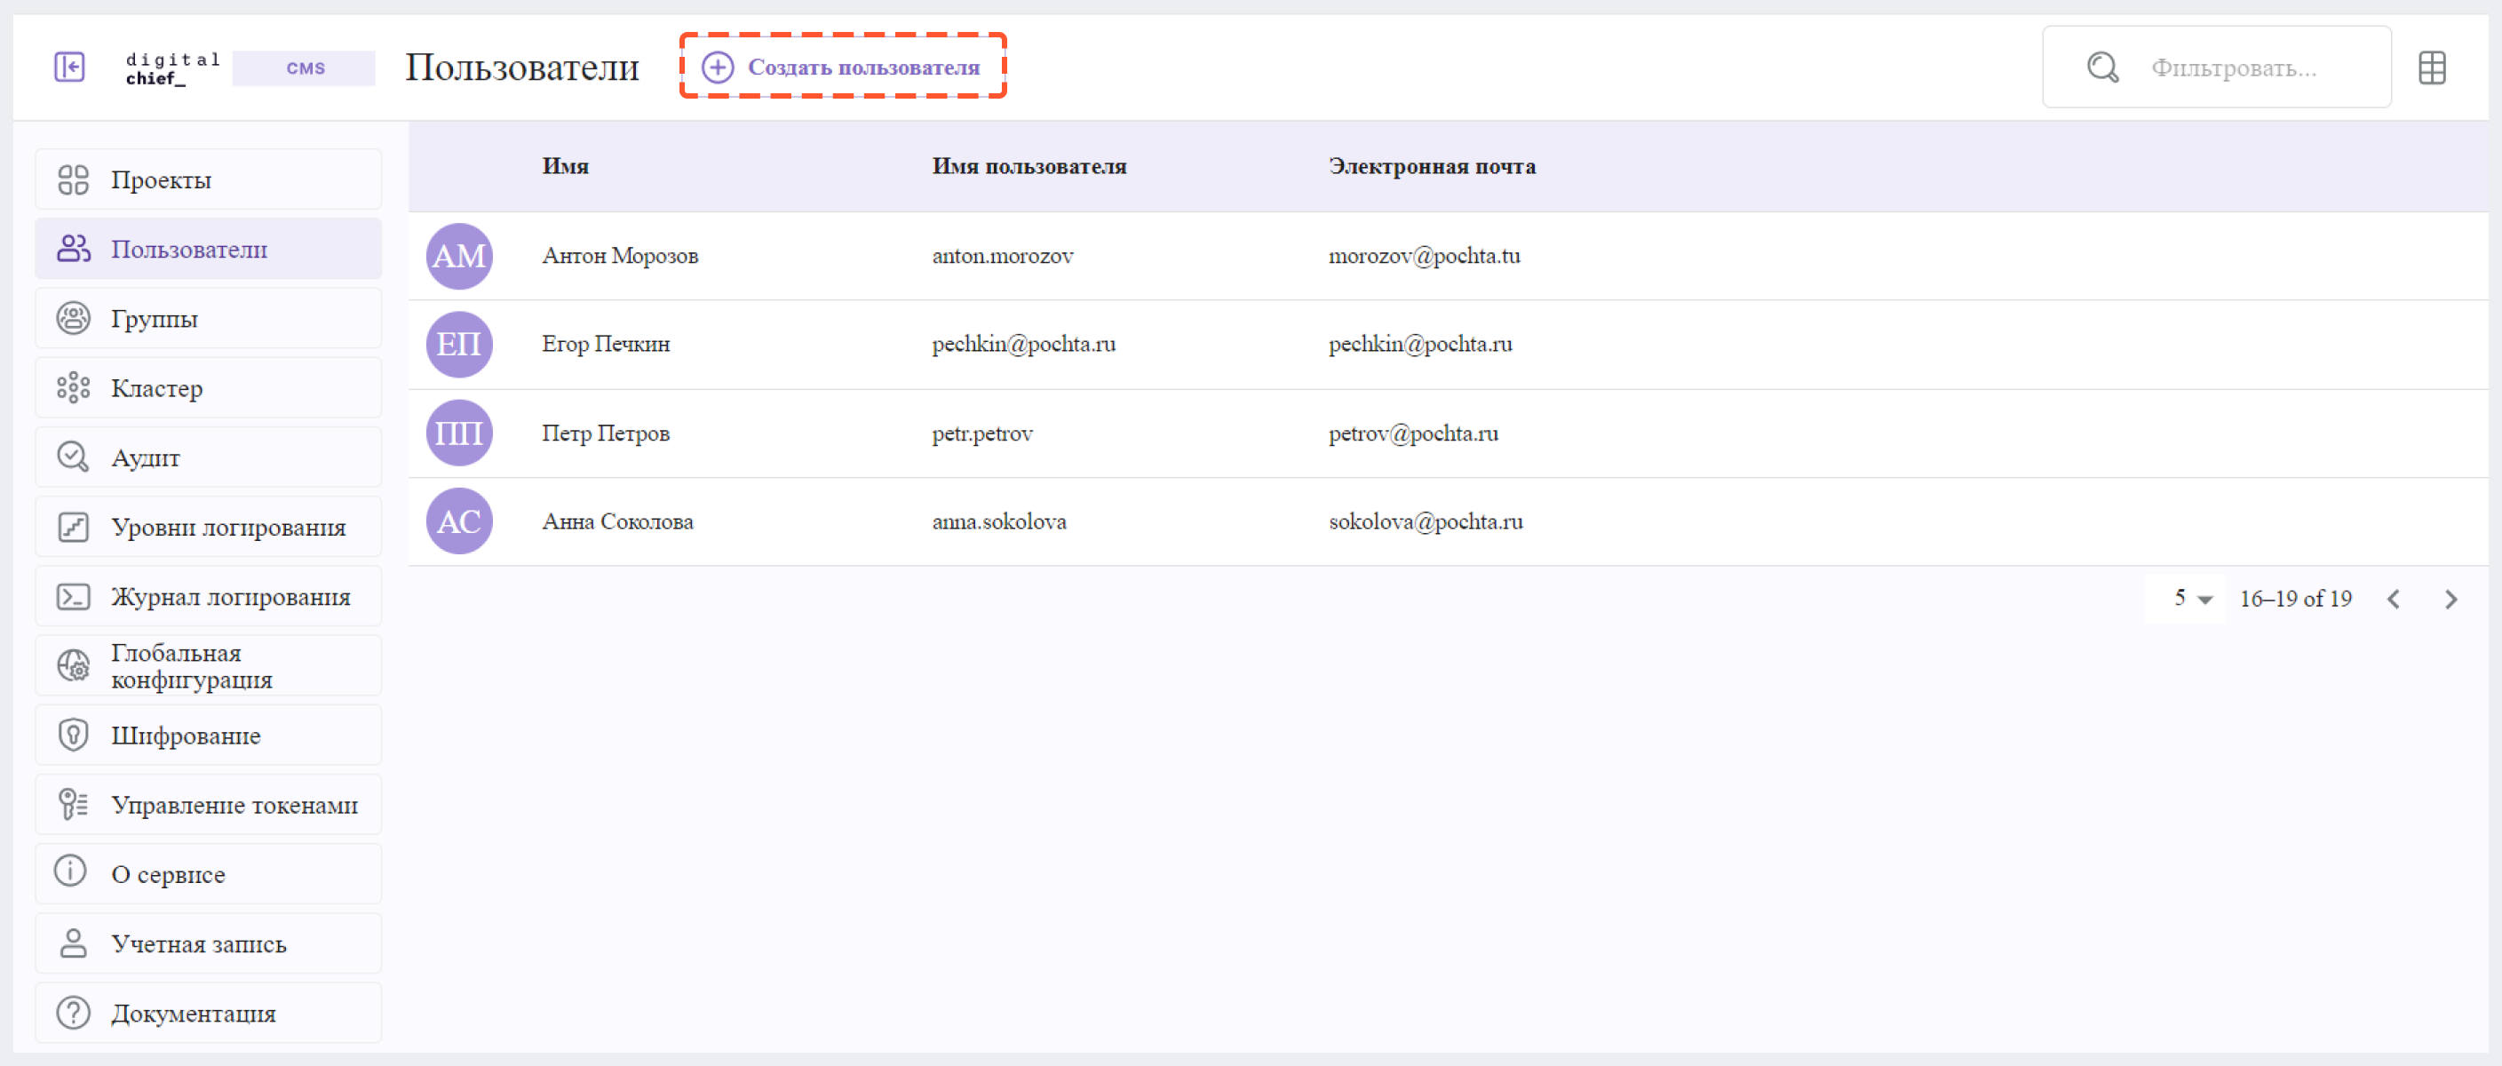Open Уровни логирования section
Image resolution: width=2502 pixels, height=1066 pixels.
pos(208,527)
